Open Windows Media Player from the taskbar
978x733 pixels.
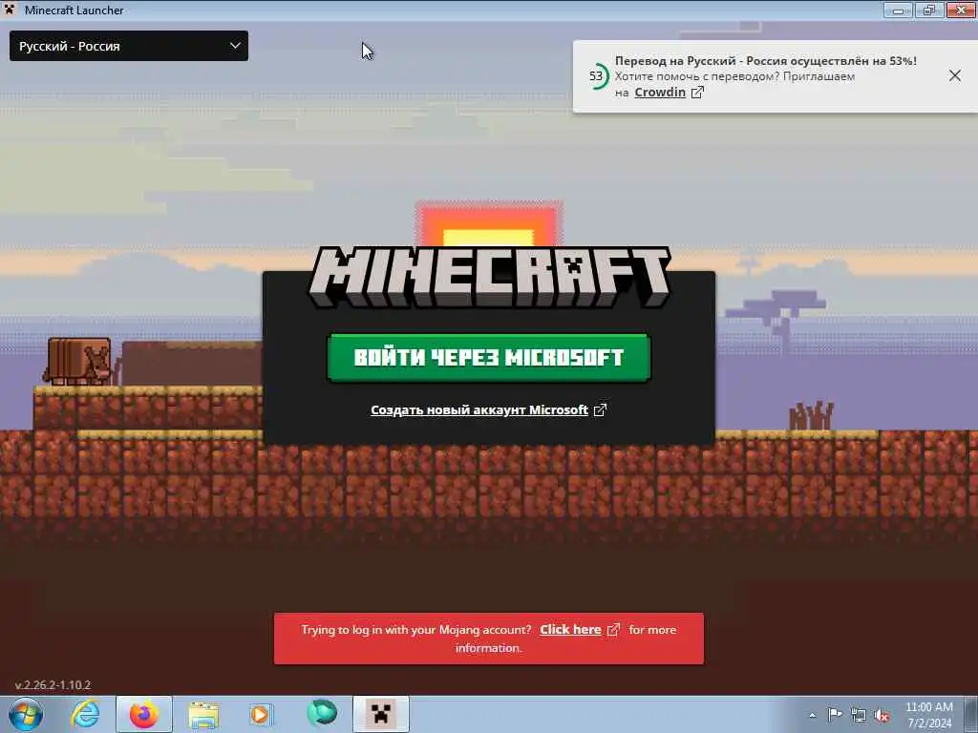click(261, 714)
